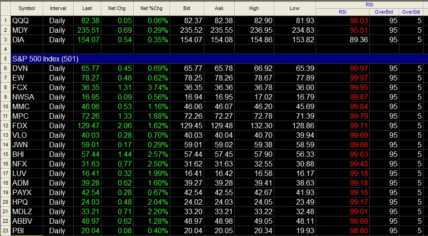Click the OverBot column header
The height and width of the screenshot is (236, 428).
[384, 12]
